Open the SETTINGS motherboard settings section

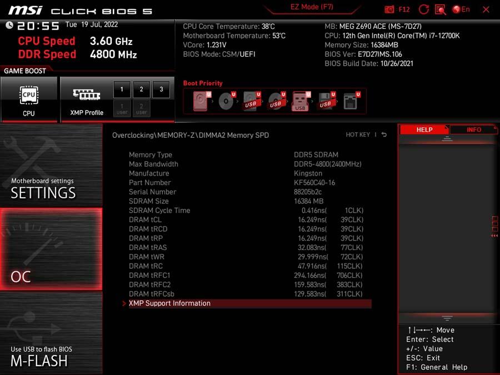point(51,165)
